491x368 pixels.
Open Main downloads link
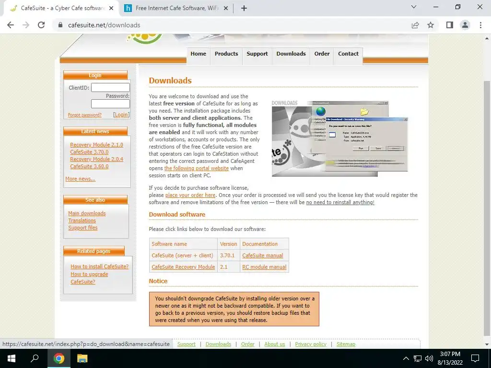tap(87, 213)
